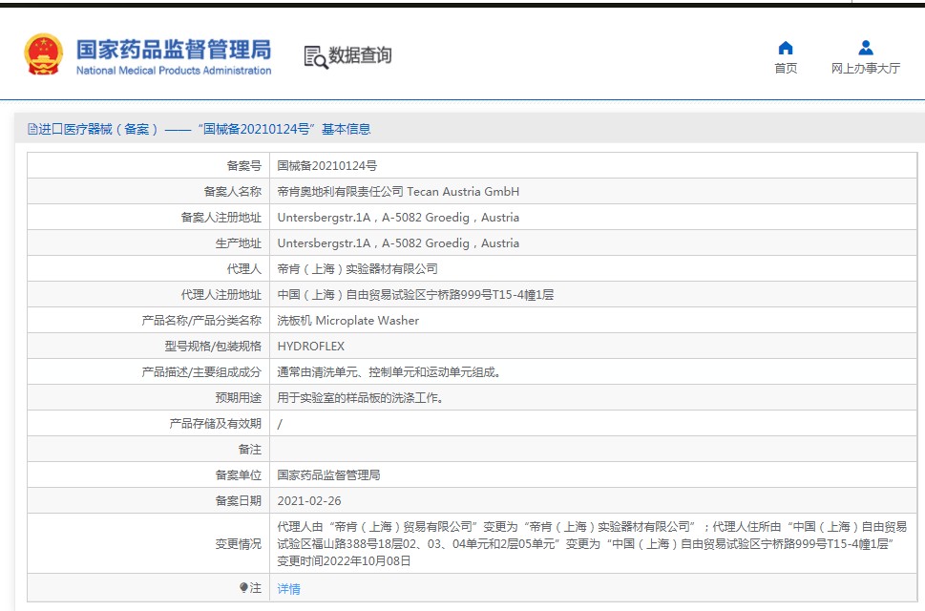Click the 备案人注册地址 address value
The image size is (925, 611).
398,218
